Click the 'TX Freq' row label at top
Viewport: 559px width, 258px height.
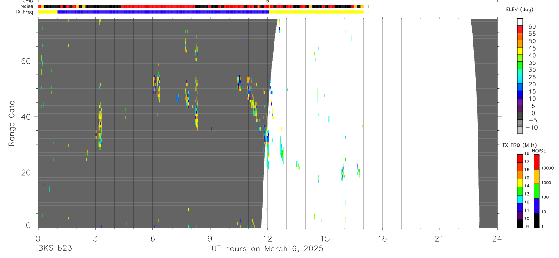(x=25, y=12)
